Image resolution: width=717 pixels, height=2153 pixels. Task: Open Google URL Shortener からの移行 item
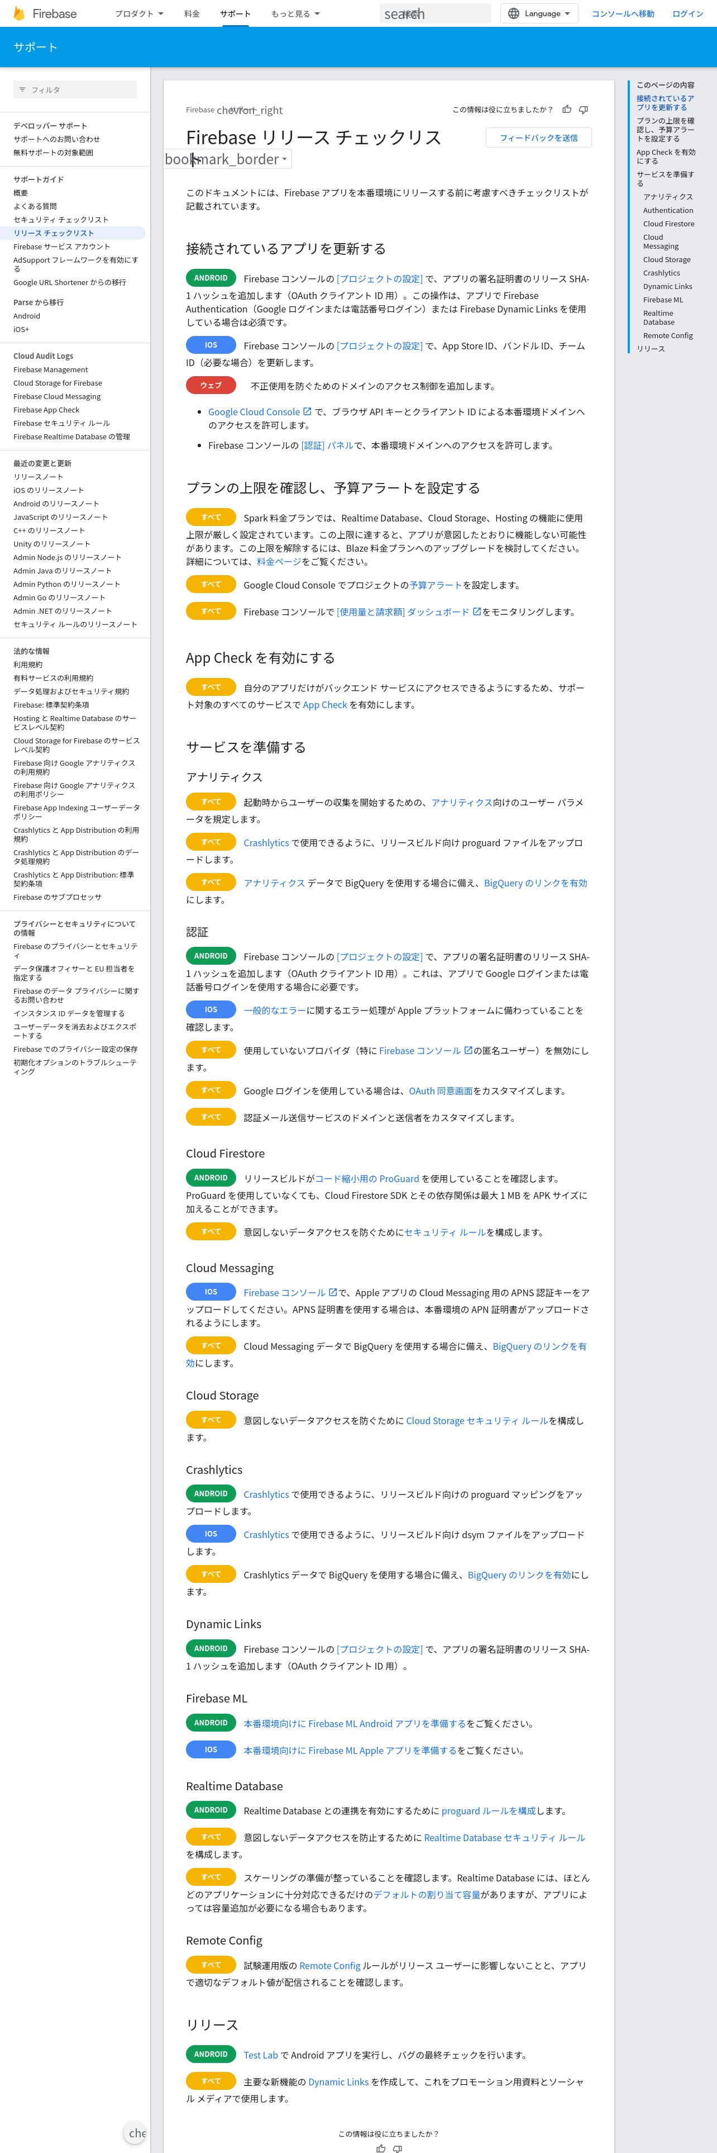[x=69, y=282]
